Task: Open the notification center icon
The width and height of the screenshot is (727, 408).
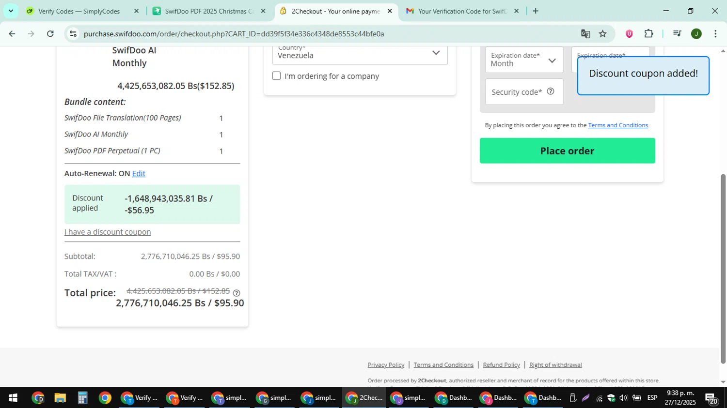Action: point(711,398)
